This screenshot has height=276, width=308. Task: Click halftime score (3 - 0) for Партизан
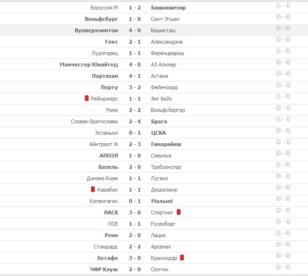[x=283, y=74]
